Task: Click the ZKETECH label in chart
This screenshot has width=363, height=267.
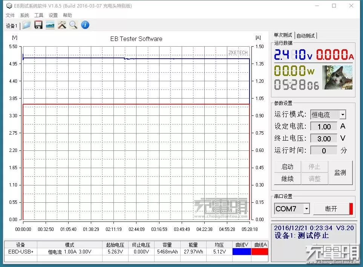Action: 238,53
